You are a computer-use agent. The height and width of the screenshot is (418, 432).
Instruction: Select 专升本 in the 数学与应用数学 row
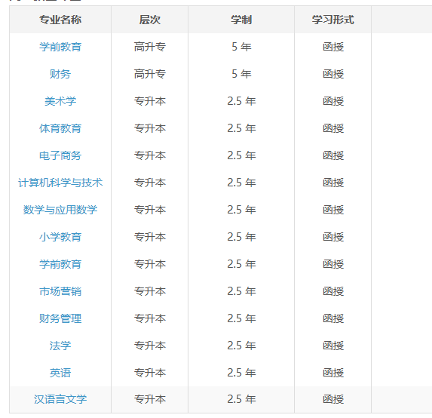[x=149, y=210]
